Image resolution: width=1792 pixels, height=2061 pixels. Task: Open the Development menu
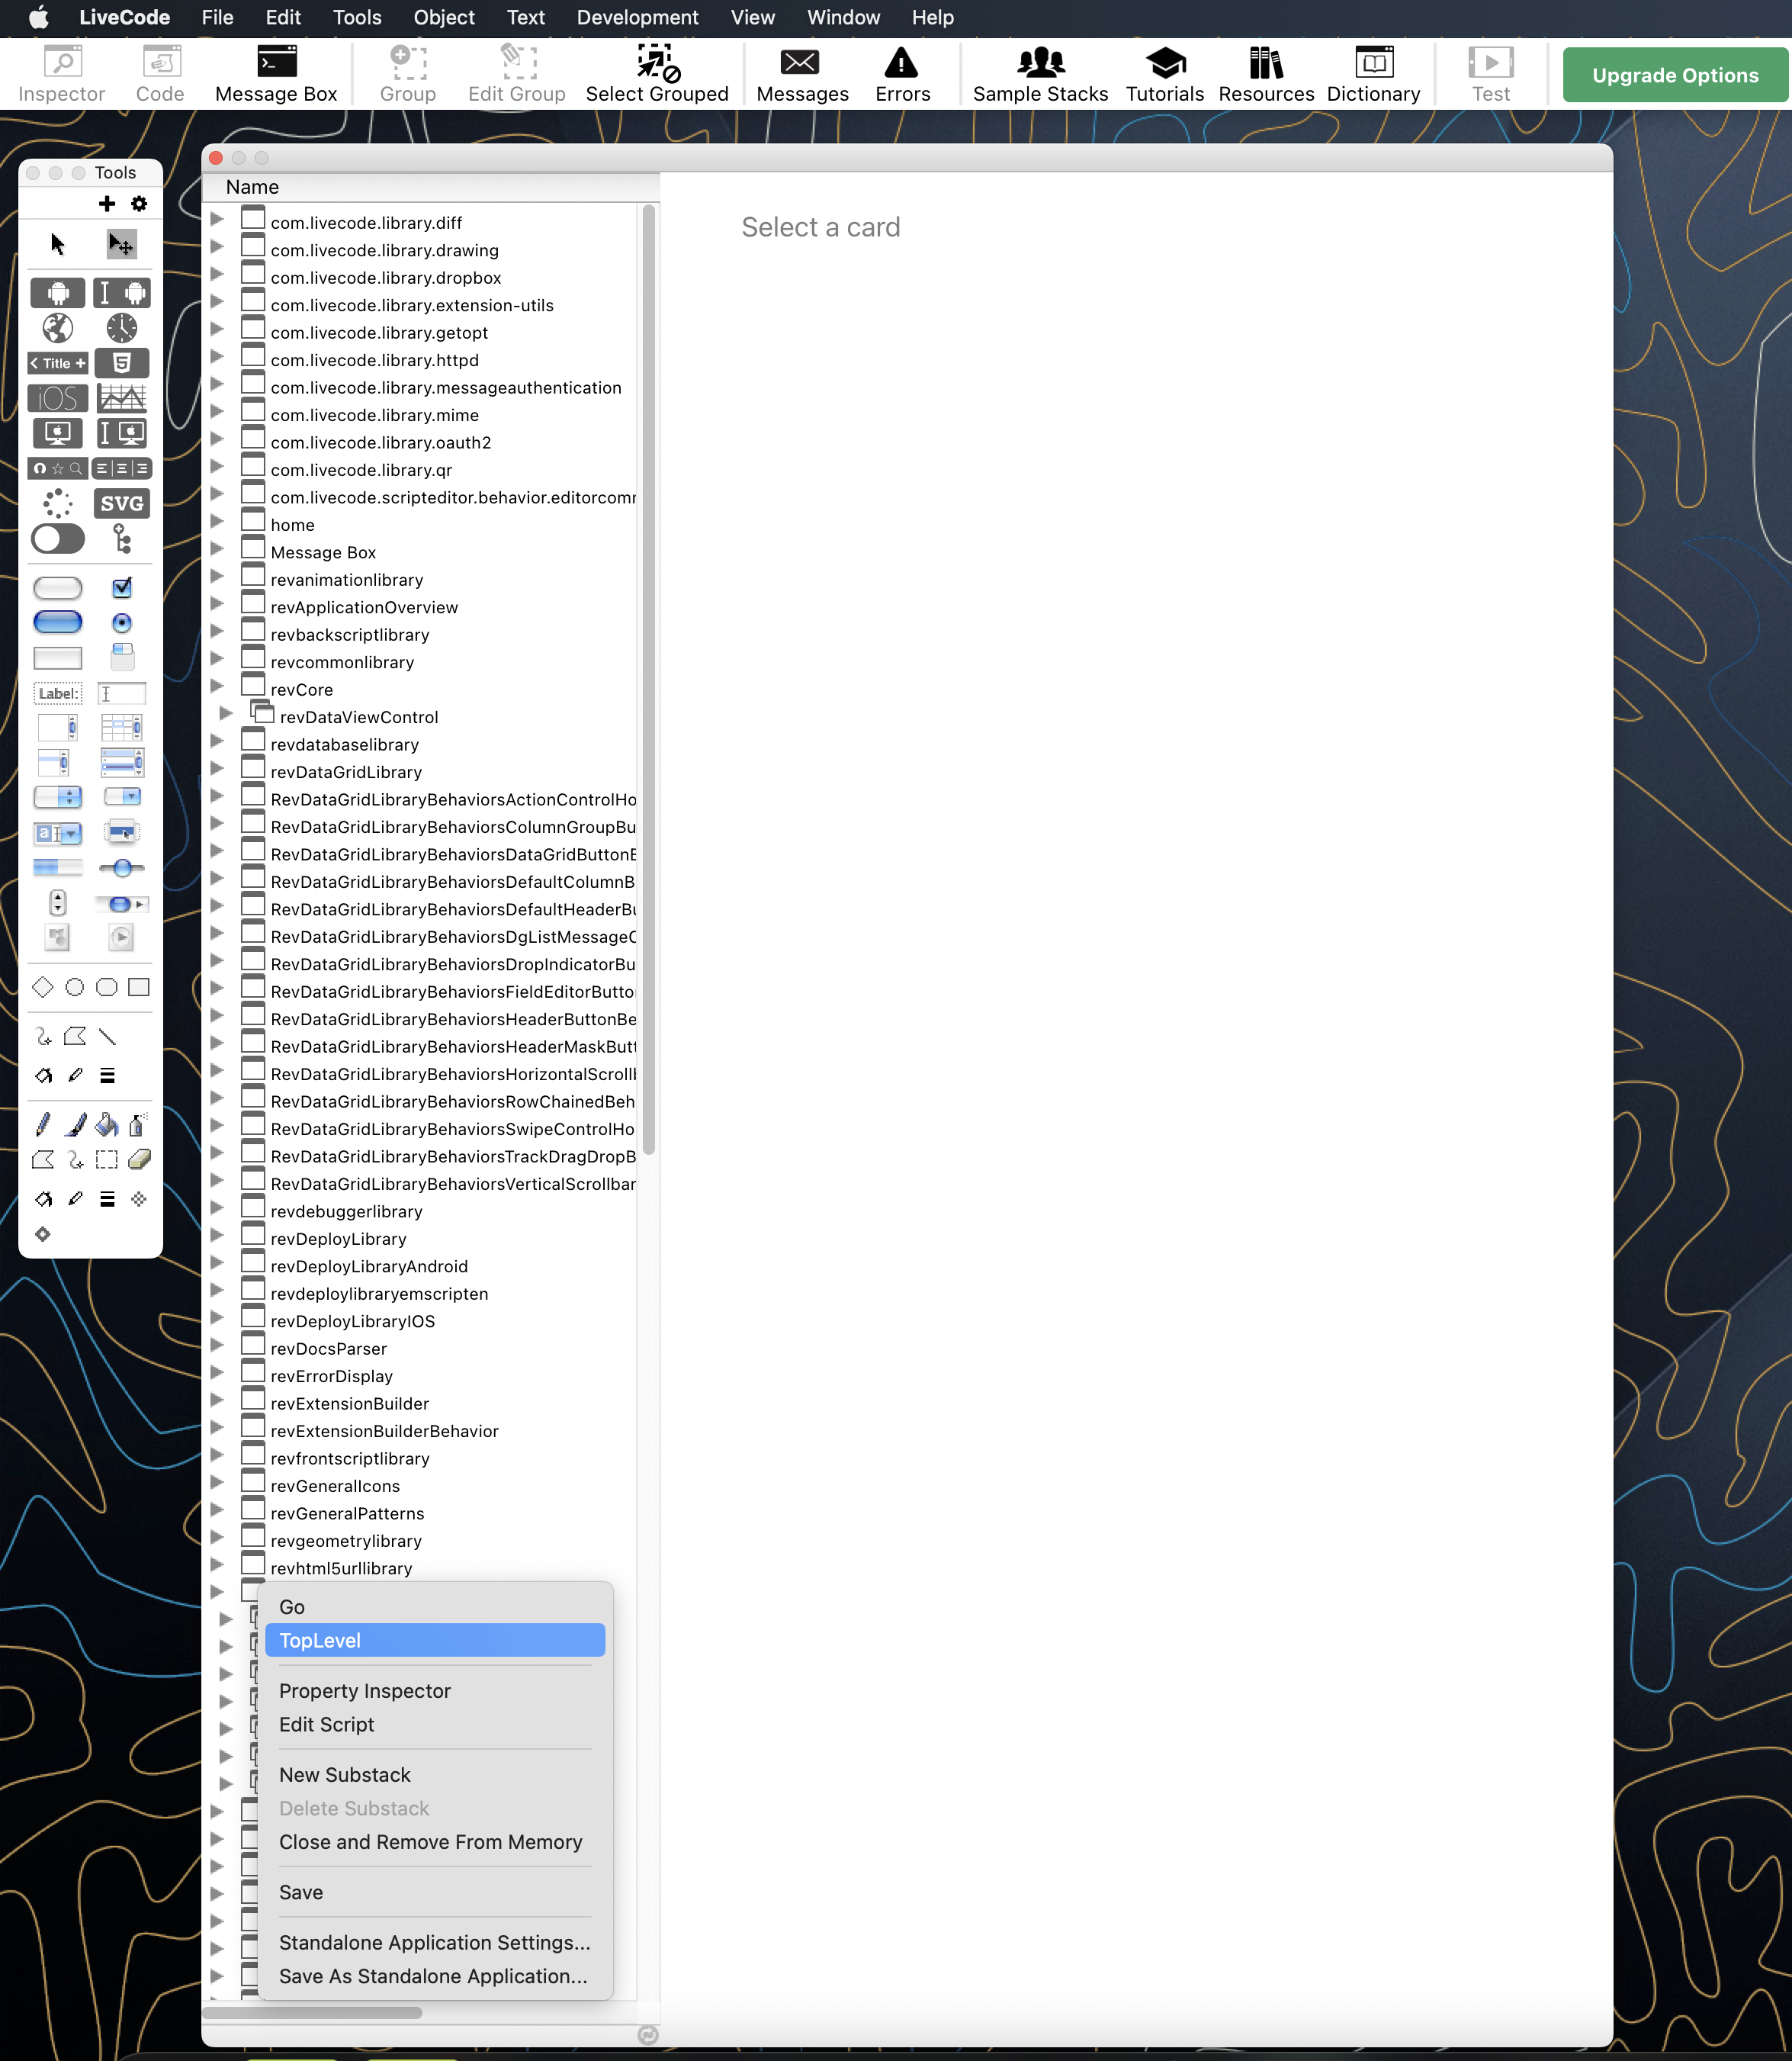point(637,18)
